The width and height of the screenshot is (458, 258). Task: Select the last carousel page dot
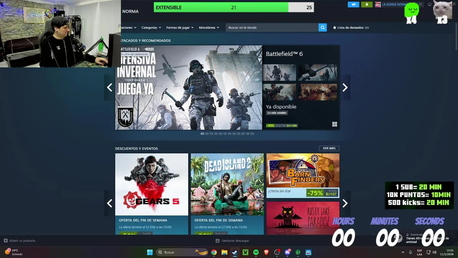252,134
